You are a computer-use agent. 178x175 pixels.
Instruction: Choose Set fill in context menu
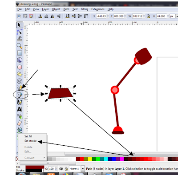pyautogui.click(x=28, y=136)
